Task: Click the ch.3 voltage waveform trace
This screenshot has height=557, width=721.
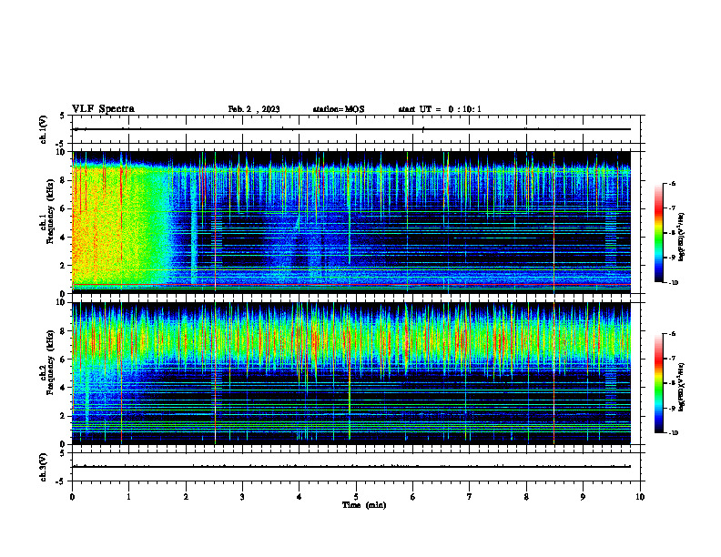Action: click(x=351, y=467)
